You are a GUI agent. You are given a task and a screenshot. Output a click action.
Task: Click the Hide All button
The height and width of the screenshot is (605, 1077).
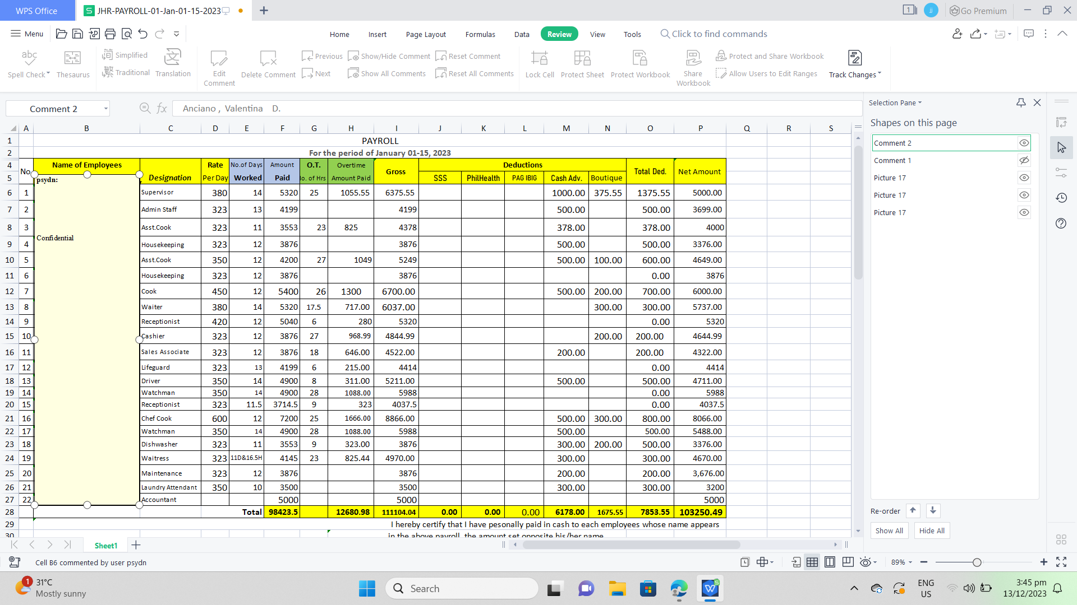click(x=932, y=530)
